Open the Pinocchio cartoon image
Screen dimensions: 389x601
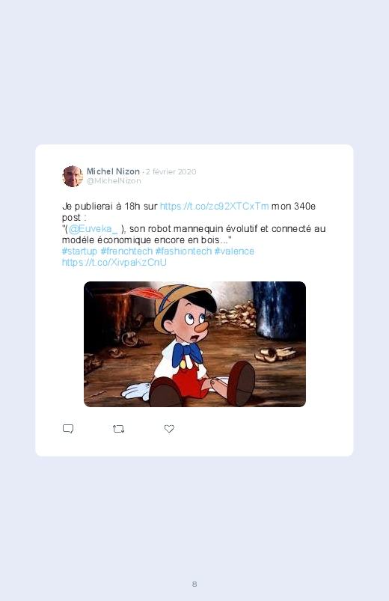(194, 344)
